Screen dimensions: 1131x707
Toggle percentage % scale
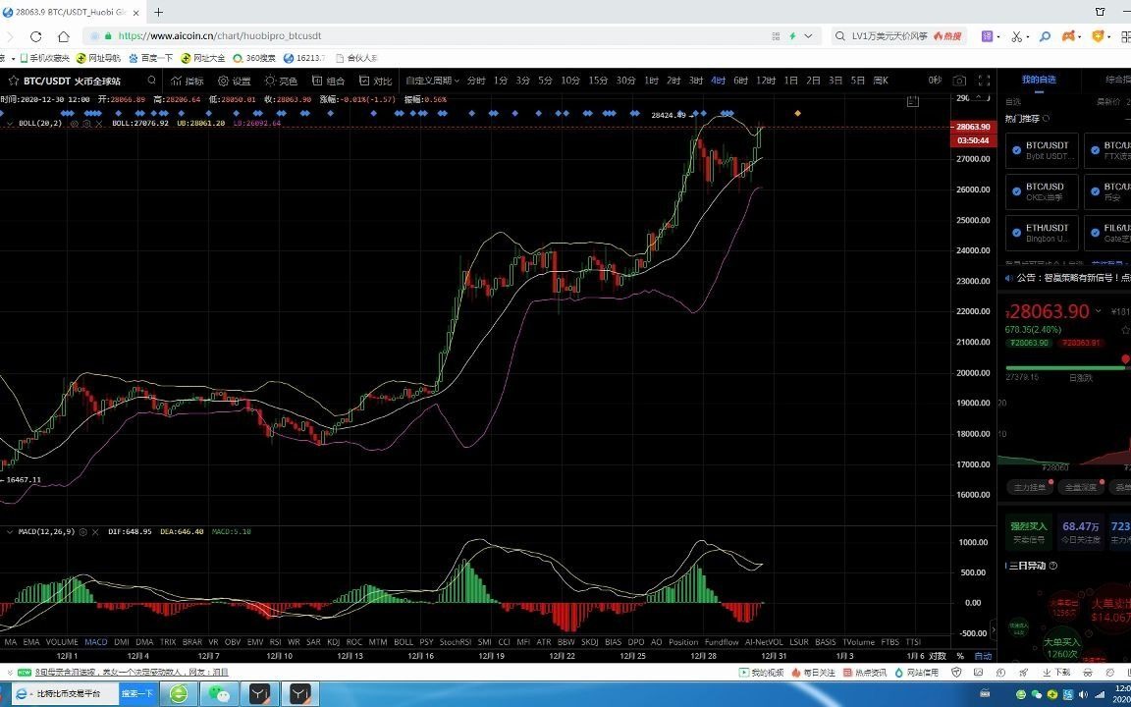[x=960, y=656]
